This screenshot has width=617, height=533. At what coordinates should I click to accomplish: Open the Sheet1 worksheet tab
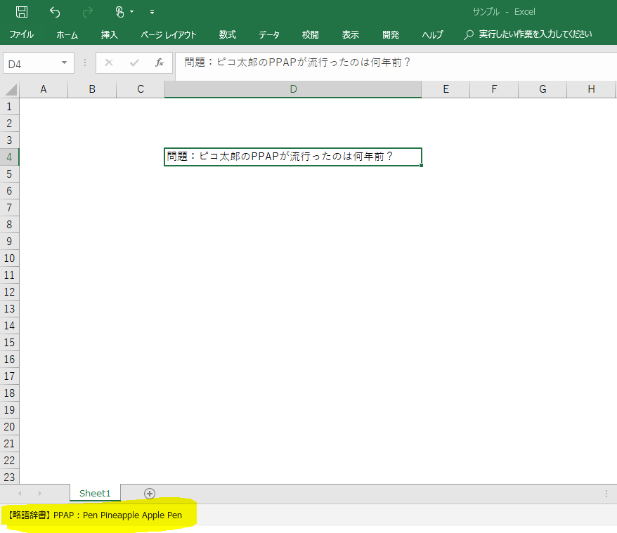95,493
